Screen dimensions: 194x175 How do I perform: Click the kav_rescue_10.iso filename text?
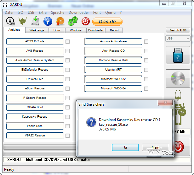(113, 125)
